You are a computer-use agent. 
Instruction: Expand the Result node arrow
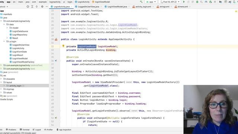(x=7, y=38)
